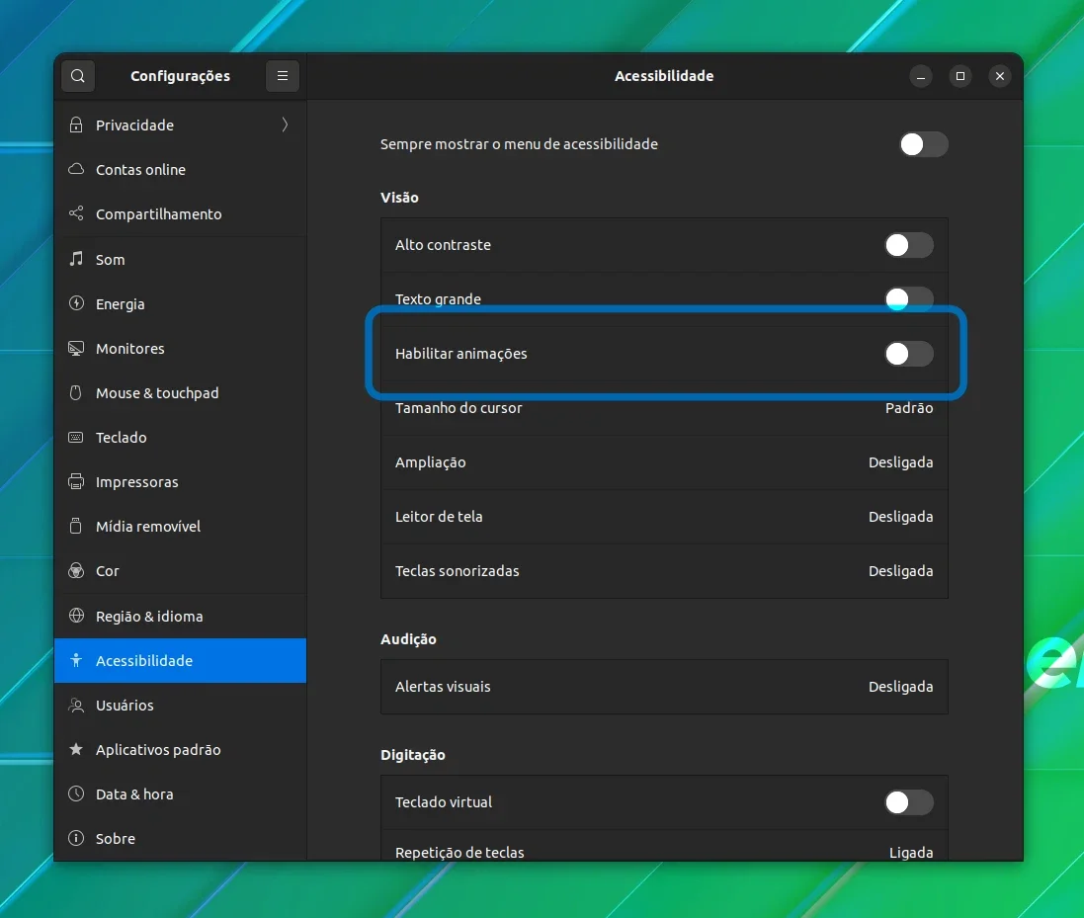
Task: Select Usuários in the sidebar
Action: coord(181,706)
